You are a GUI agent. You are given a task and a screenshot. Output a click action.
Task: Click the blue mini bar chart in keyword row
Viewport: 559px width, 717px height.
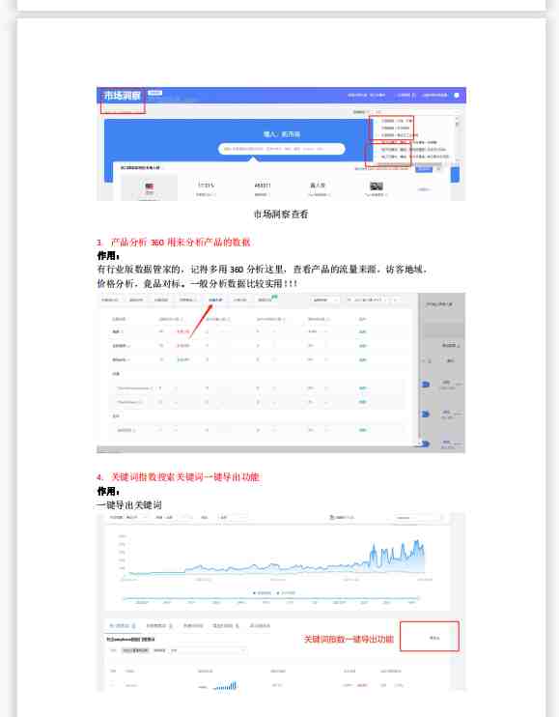tap(225, 685)
